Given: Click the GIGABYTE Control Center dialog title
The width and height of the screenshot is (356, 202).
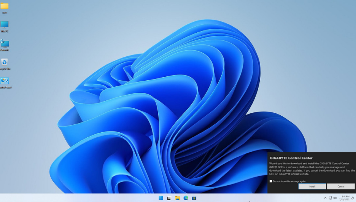Looking at the screenshot, I should [x=291, y=158].
